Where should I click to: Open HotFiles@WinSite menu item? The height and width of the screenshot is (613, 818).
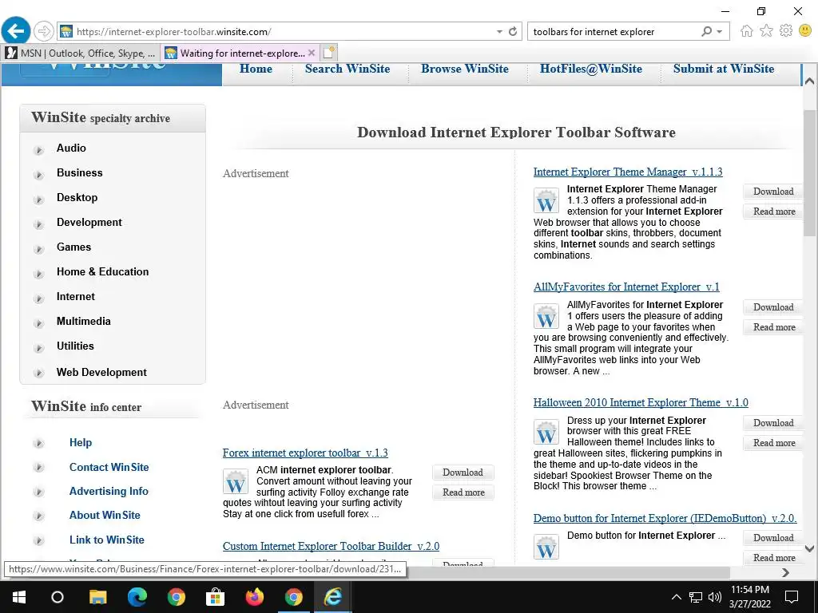[x=591, y=69]
